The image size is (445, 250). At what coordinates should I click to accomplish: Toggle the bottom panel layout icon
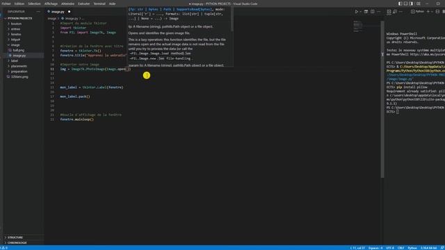pos(405,3)
